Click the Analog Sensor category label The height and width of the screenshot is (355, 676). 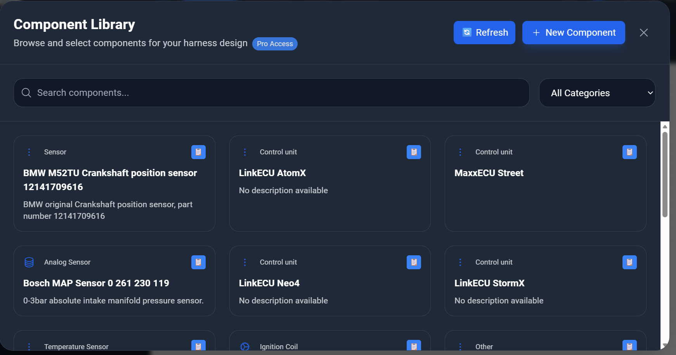(x=67, y=262)
